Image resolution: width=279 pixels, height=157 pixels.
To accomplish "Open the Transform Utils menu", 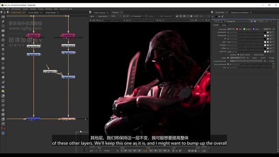I will 66,9.
